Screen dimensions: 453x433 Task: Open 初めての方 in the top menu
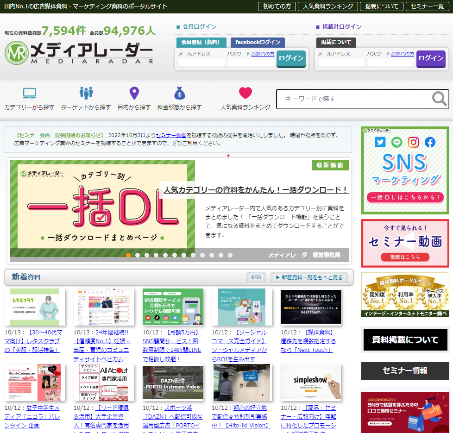(277, 6)
